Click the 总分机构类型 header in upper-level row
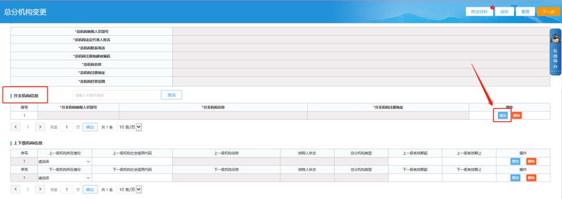 [x=361, y=153]
